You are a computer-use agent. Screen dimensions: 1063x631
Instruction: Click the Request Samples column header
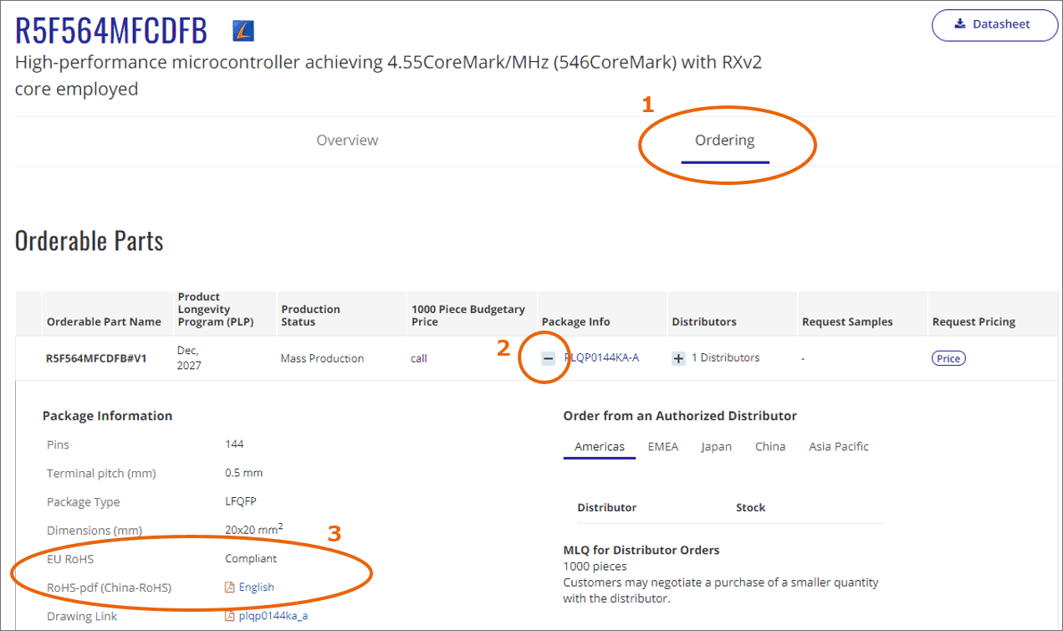(x=847, y=321)
